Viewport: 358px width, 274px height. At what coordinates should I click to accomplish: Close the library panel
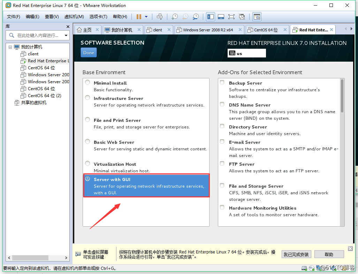coord(68,27)
